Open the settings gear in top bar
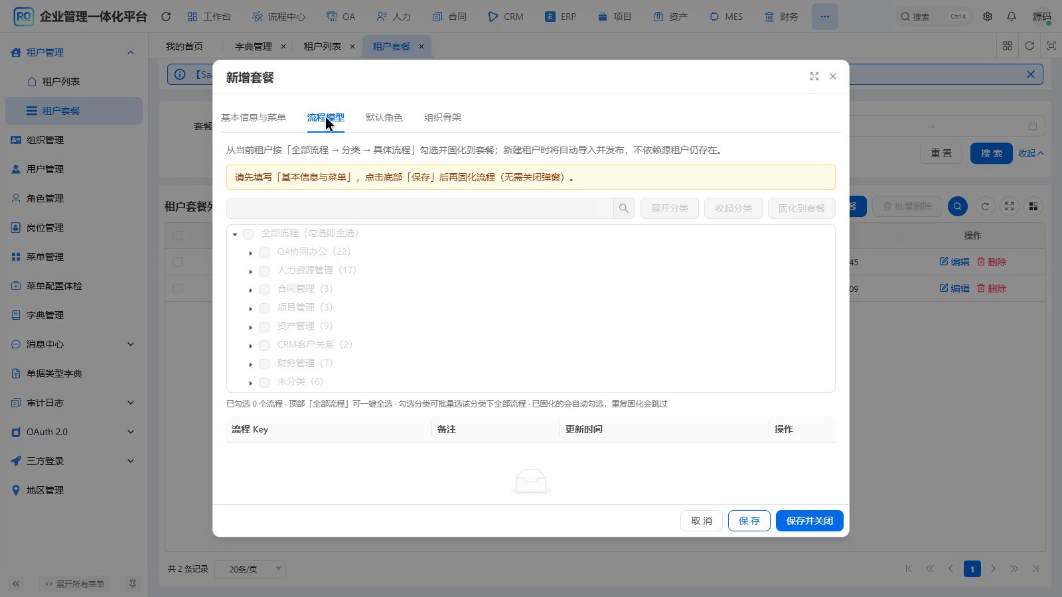The height and width of the screenshot is (597, 1062). coord(988,17)
